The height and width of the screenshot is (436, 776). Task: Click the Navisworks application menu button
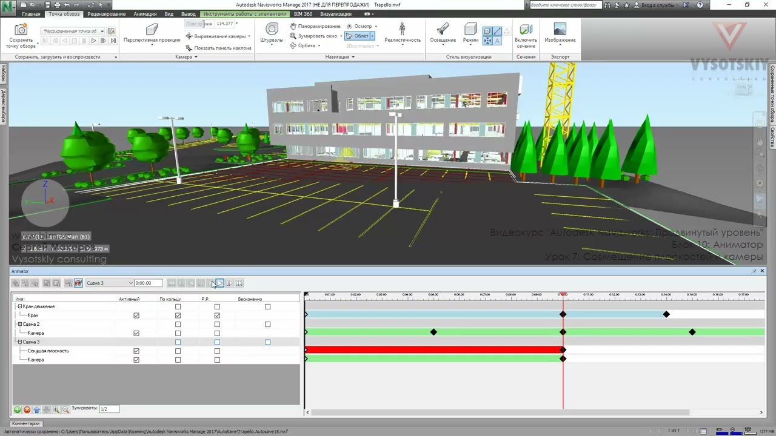[7, 8]
